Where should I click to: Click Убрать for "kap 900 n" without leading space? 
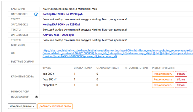coord(181,80)
